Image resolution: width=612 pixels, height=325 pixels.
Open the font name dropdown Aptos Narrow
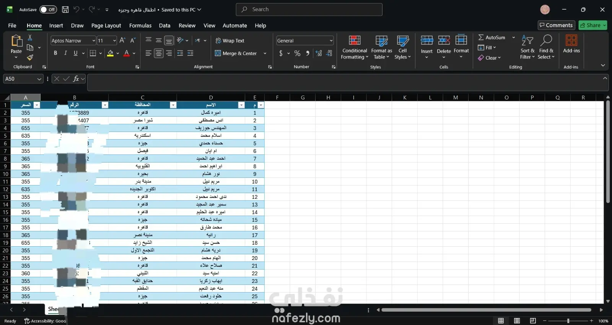pos(94,41)
